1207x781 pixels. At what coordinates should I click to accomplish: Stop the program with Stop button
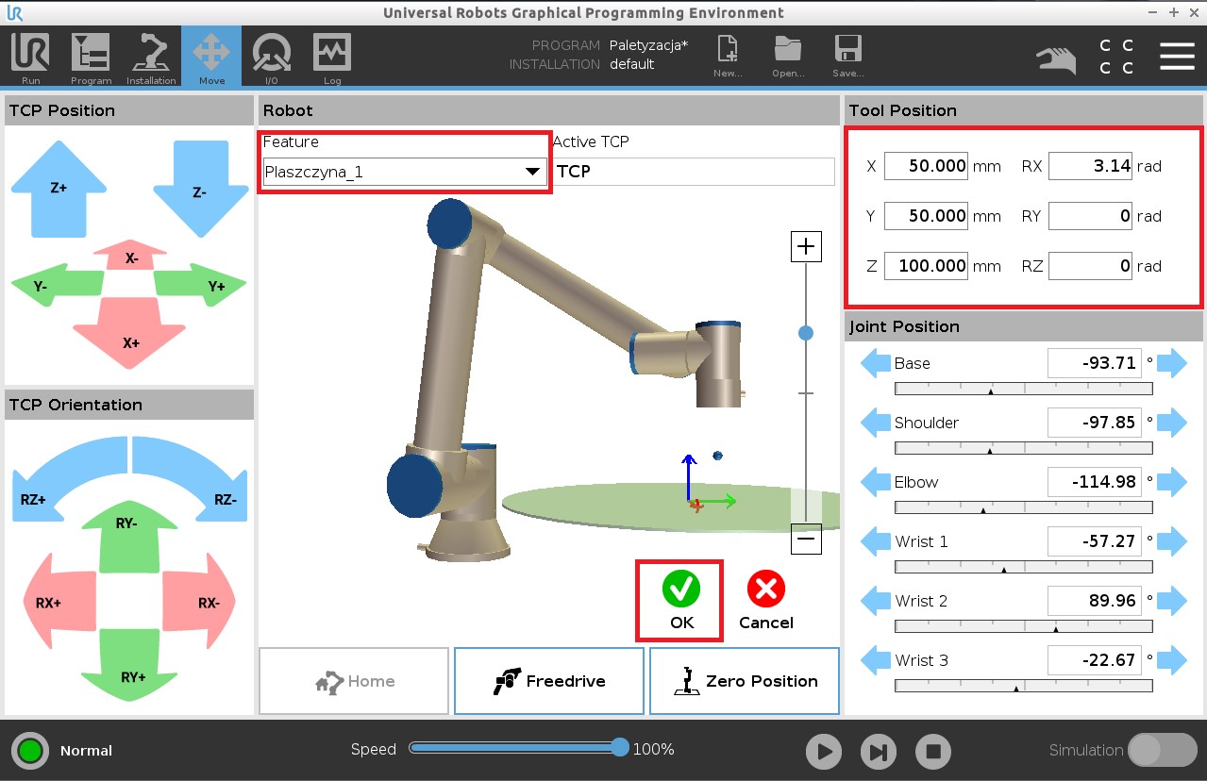click(933, 752)
